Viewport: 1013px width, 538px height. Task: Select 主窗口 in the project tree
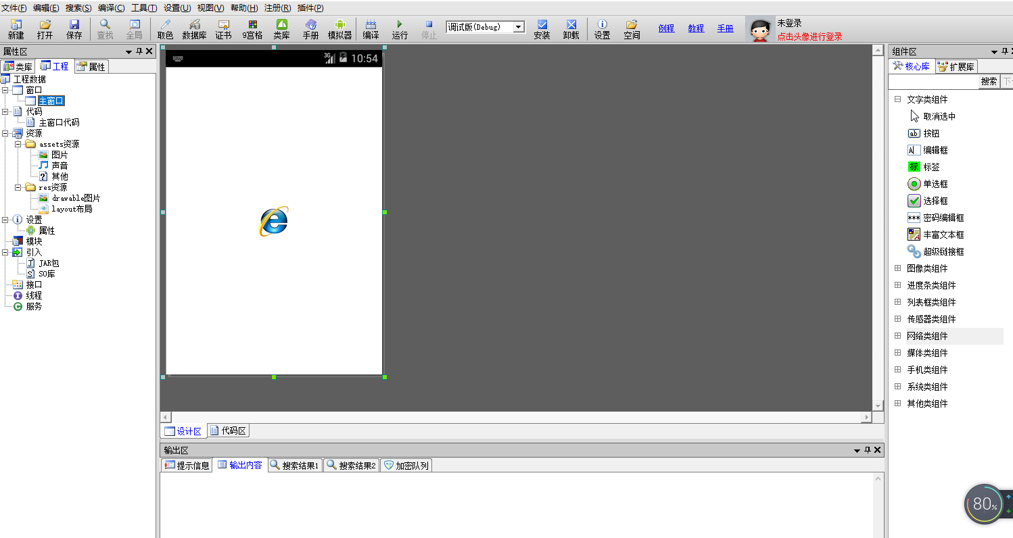point(51,101)
